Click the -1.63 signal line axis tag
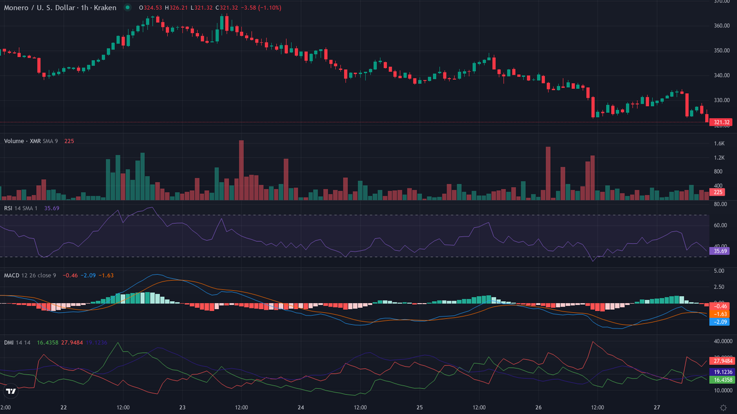Screen dimensions: 737x414 719,313
